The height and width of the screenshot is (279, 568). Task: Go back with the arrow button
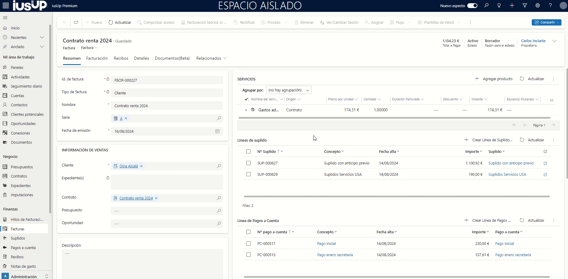(x=65, y=22)
